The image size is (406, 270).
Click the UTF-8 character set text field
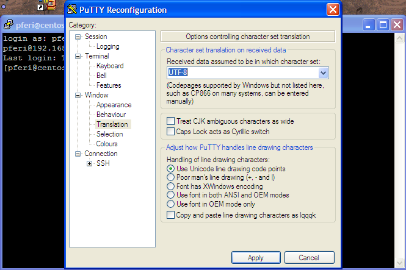coord(242,73)
